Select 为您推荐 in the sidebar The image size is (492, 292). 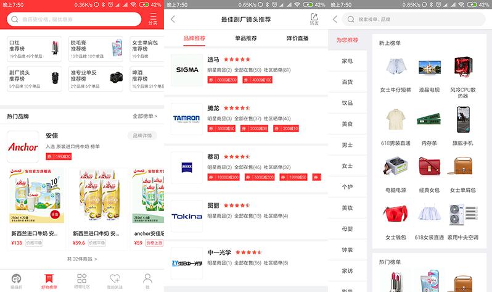(x=347, y=40)
